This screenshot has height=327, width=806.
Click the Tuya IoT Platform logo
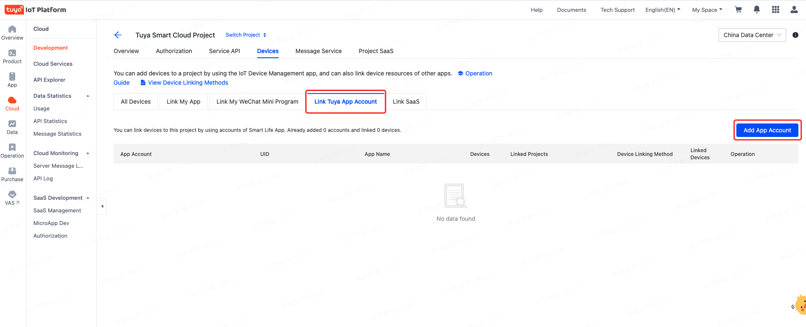coord(35,10)
